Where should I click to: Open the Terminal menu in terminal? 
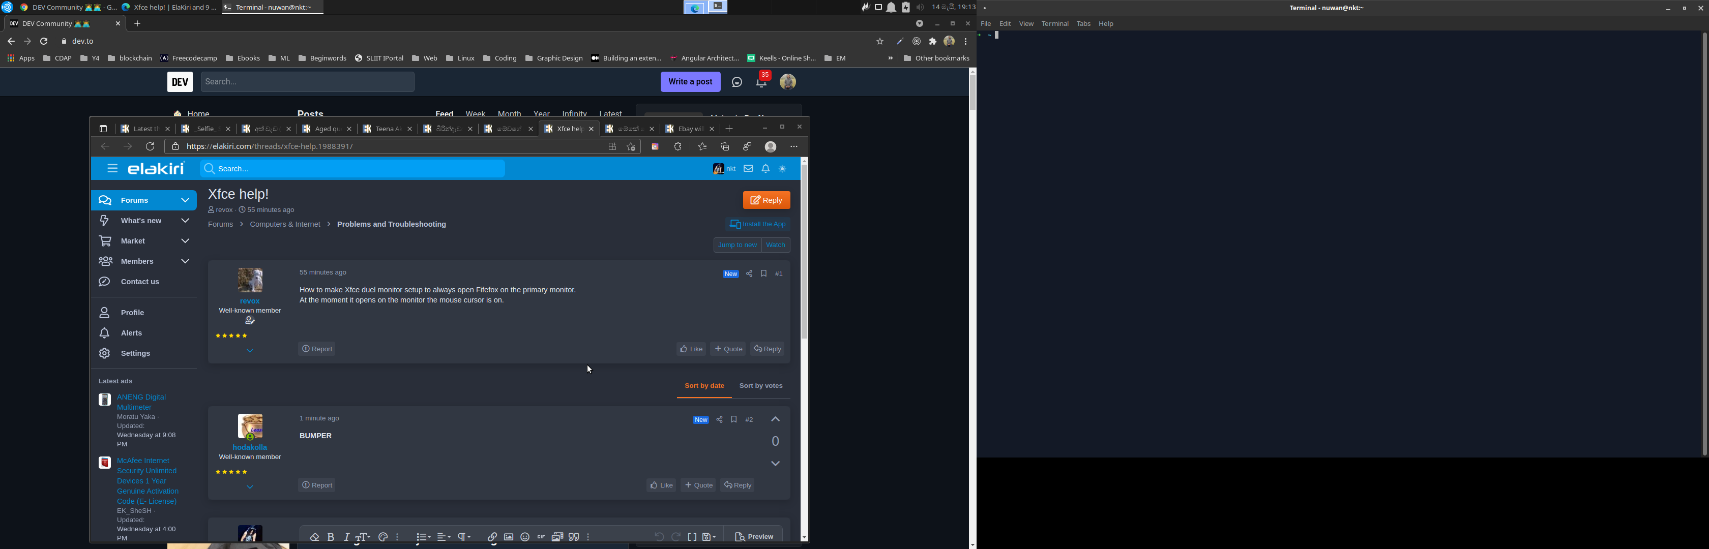tap(1055, 24)
